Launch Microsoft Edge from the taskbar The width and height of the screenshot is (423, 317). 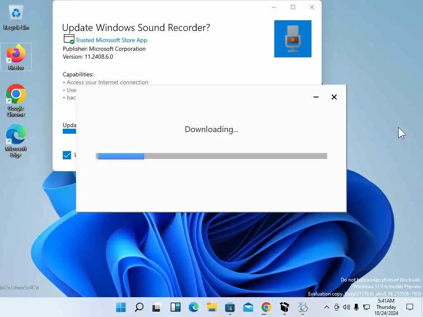tap(193, 307)
